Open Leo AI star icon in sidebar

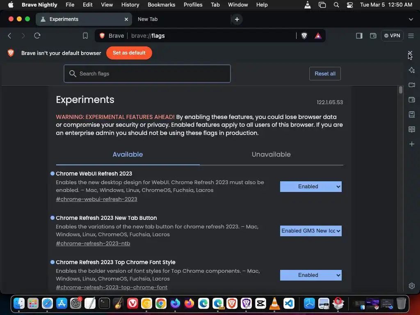[412, 70]
